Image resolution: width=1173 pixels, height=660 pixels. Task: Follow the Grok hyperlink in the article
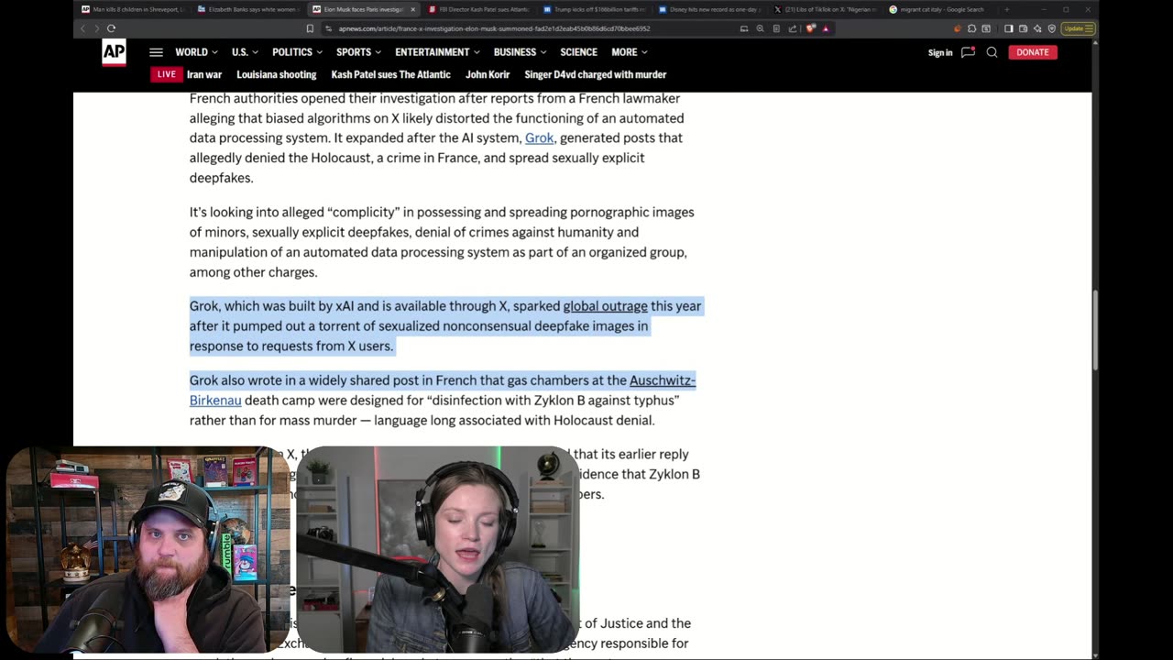pos(539,137)
